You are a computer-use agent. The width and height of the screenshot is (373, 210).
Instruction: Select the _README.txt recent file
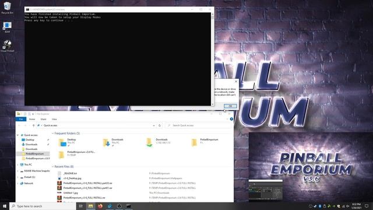(70, 174)
